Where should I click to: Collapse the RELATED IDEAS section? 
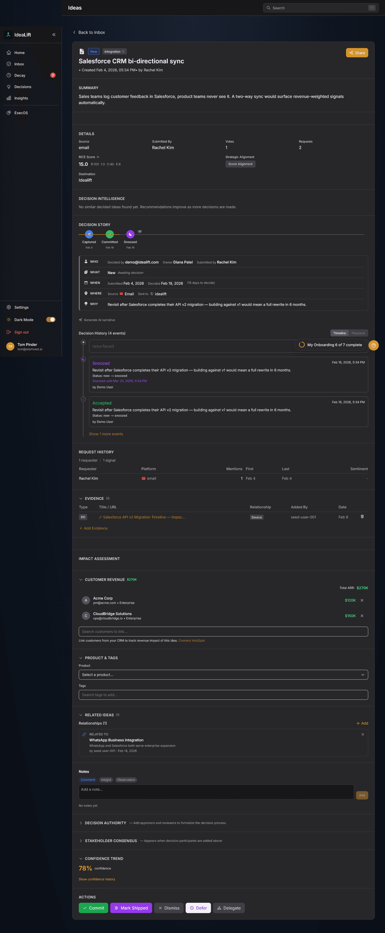coord(81,715)
